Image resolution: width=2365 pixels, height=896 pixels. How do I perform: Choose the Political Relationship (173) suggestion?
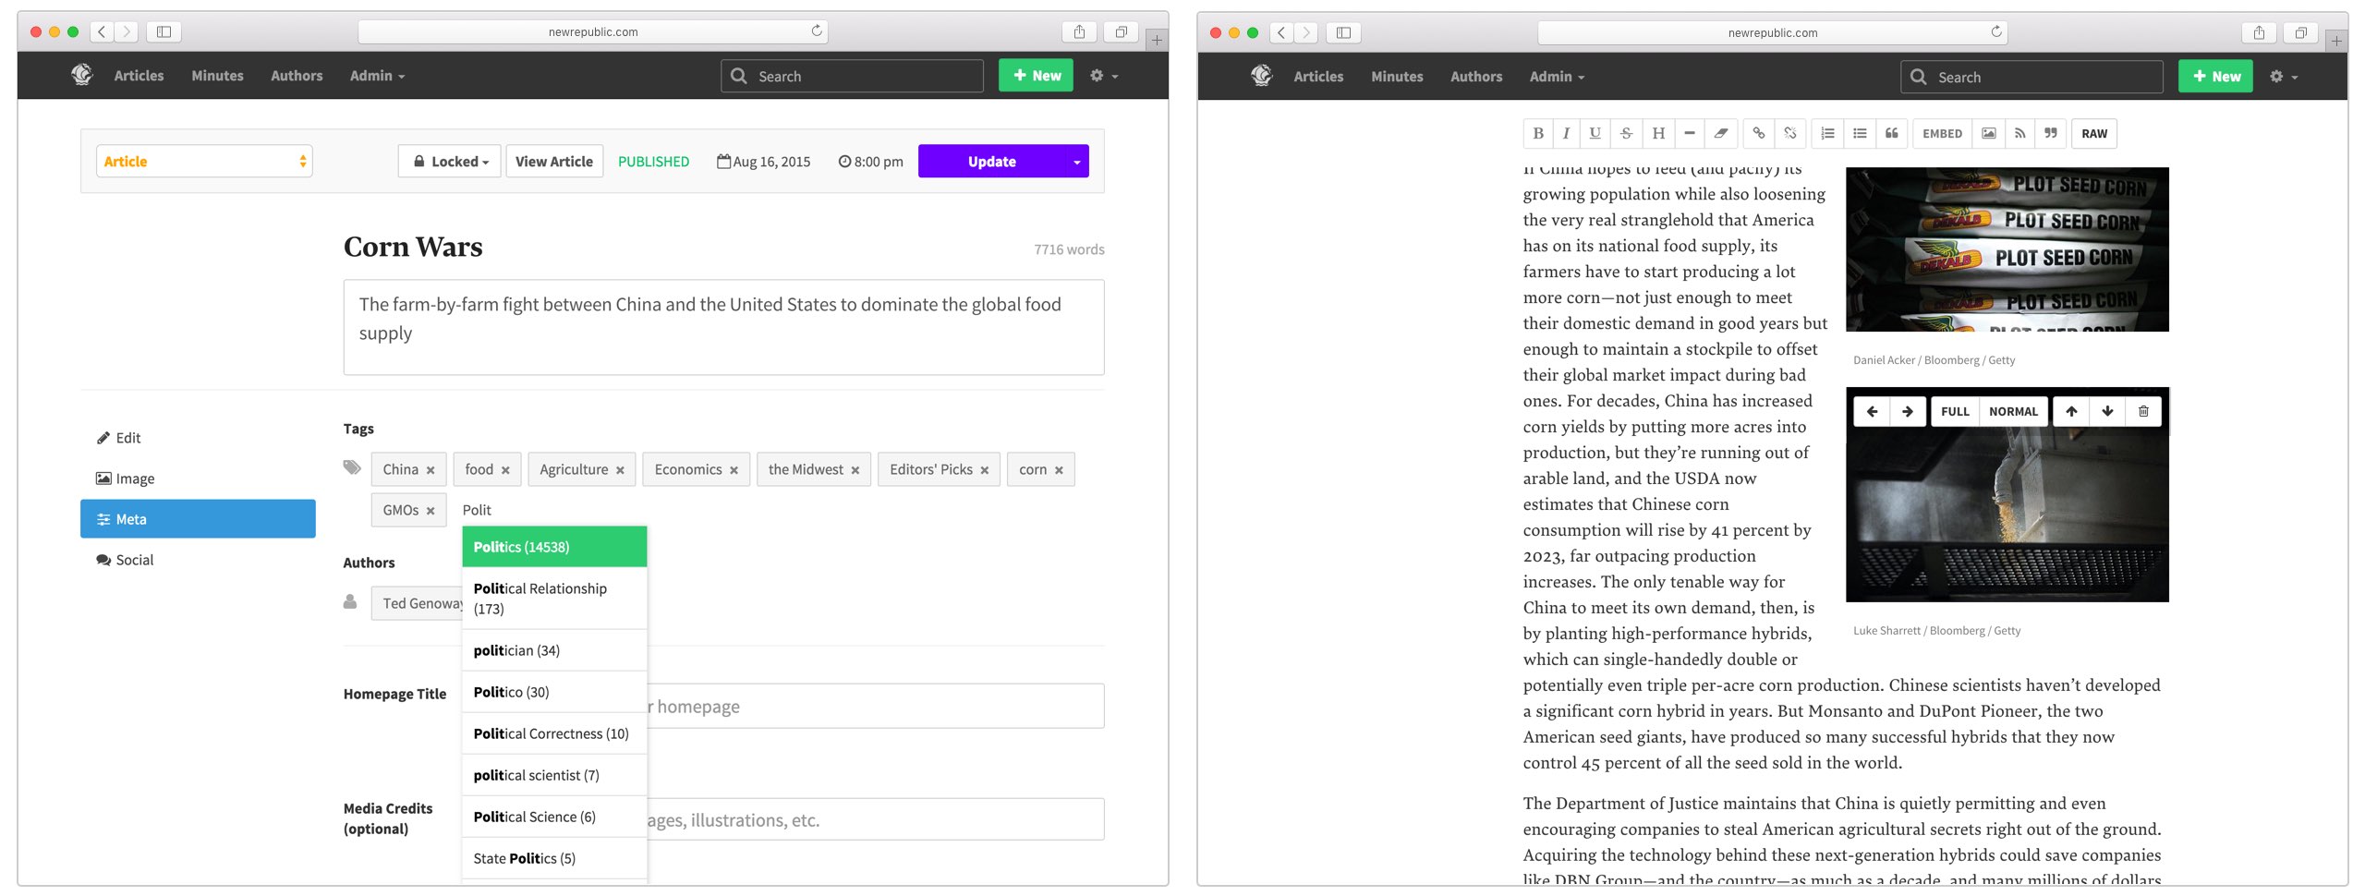click(x=554, y=599)
